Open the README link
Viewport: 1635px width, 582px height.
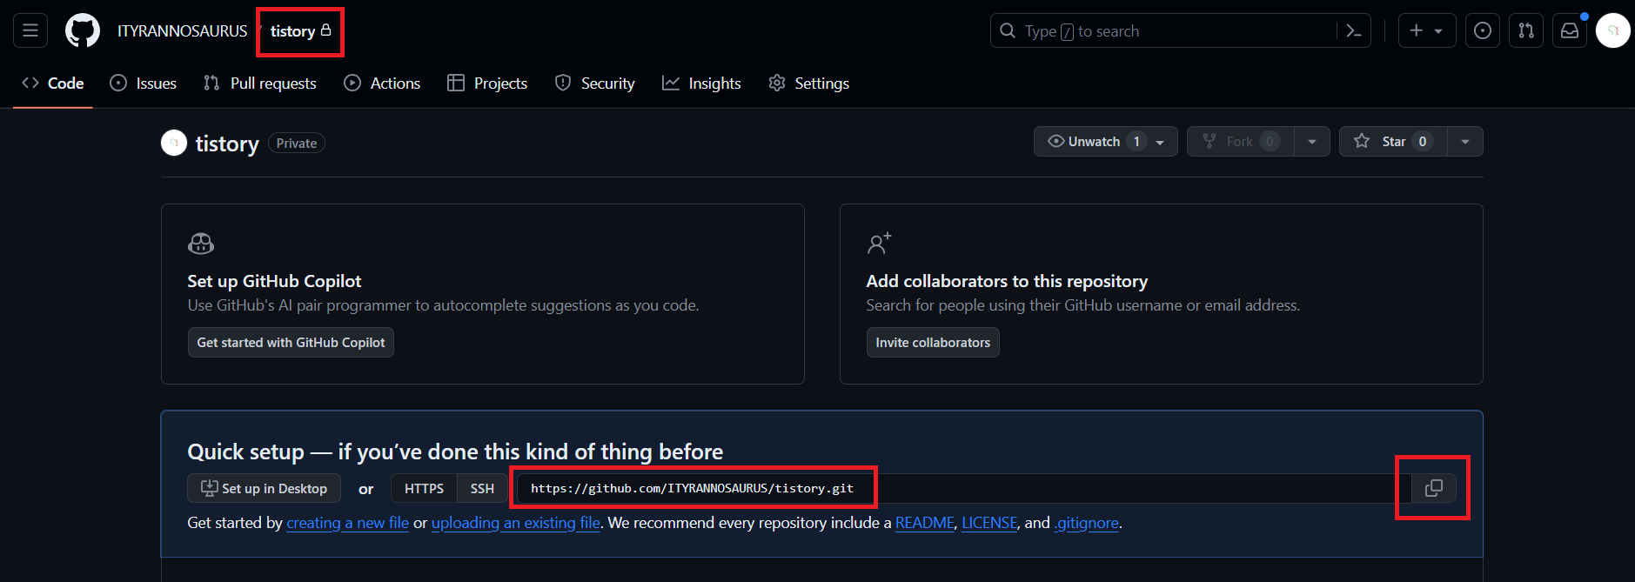coord(925,523)
